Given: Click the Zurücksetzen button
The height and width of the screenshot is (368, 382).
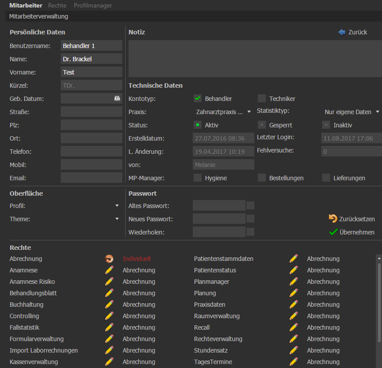Looking at the screenshot, I should point(352,219).
